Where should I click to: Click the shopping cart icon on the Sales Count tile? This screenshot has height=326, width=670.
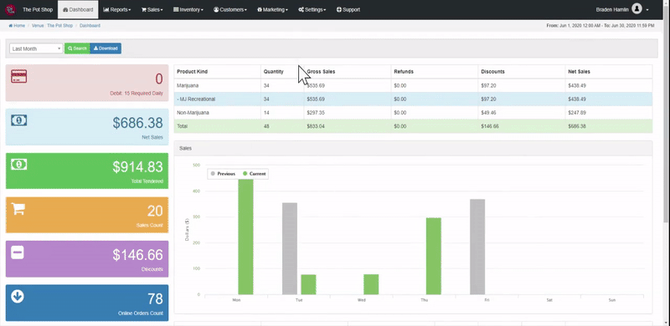pyautogui.click(x=18, y=209)
